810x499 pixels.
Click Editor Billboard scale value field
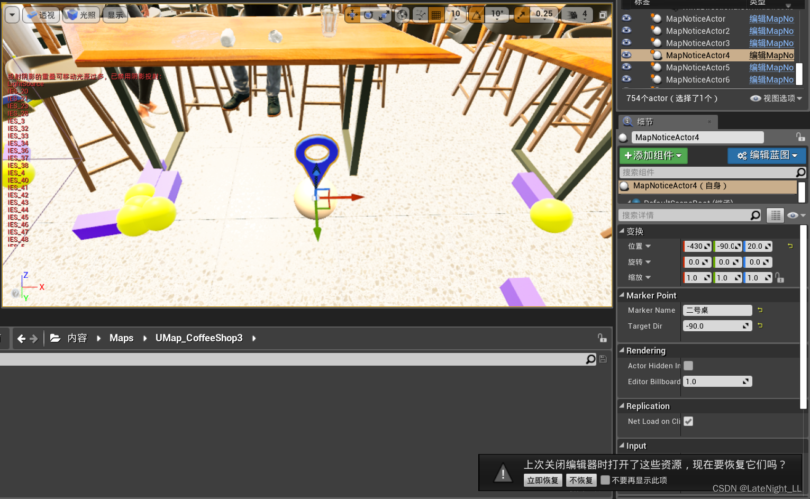point(717,382)
